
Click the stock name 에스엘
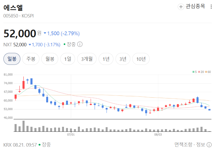pos(13,8)
